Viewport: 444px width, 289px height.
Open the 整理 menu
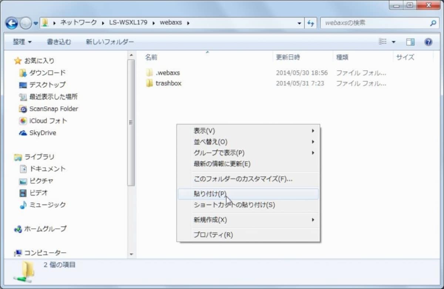click(x=22, y=42)
